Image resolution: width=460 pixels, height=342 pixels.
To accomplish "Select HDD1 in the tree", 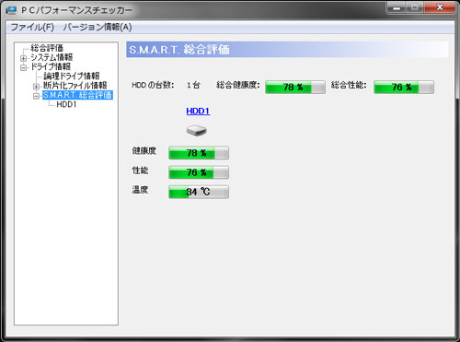I will [x=66, y=104].
